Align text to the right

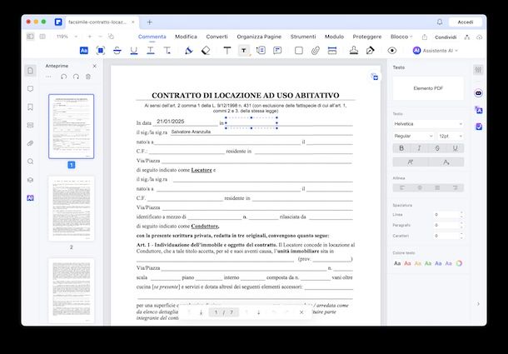click(456, 187)
